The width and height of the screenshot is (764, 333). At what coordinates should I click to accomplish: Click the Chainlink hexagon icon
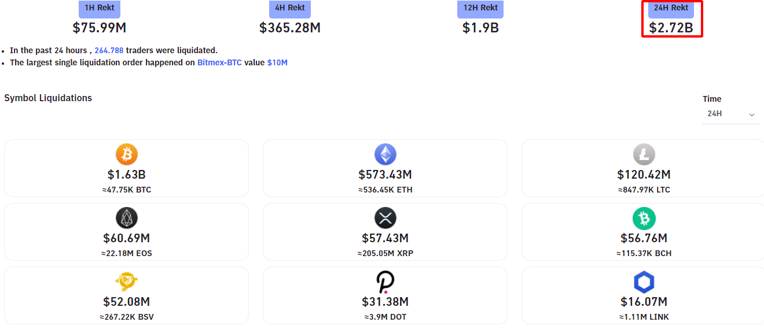644,282
